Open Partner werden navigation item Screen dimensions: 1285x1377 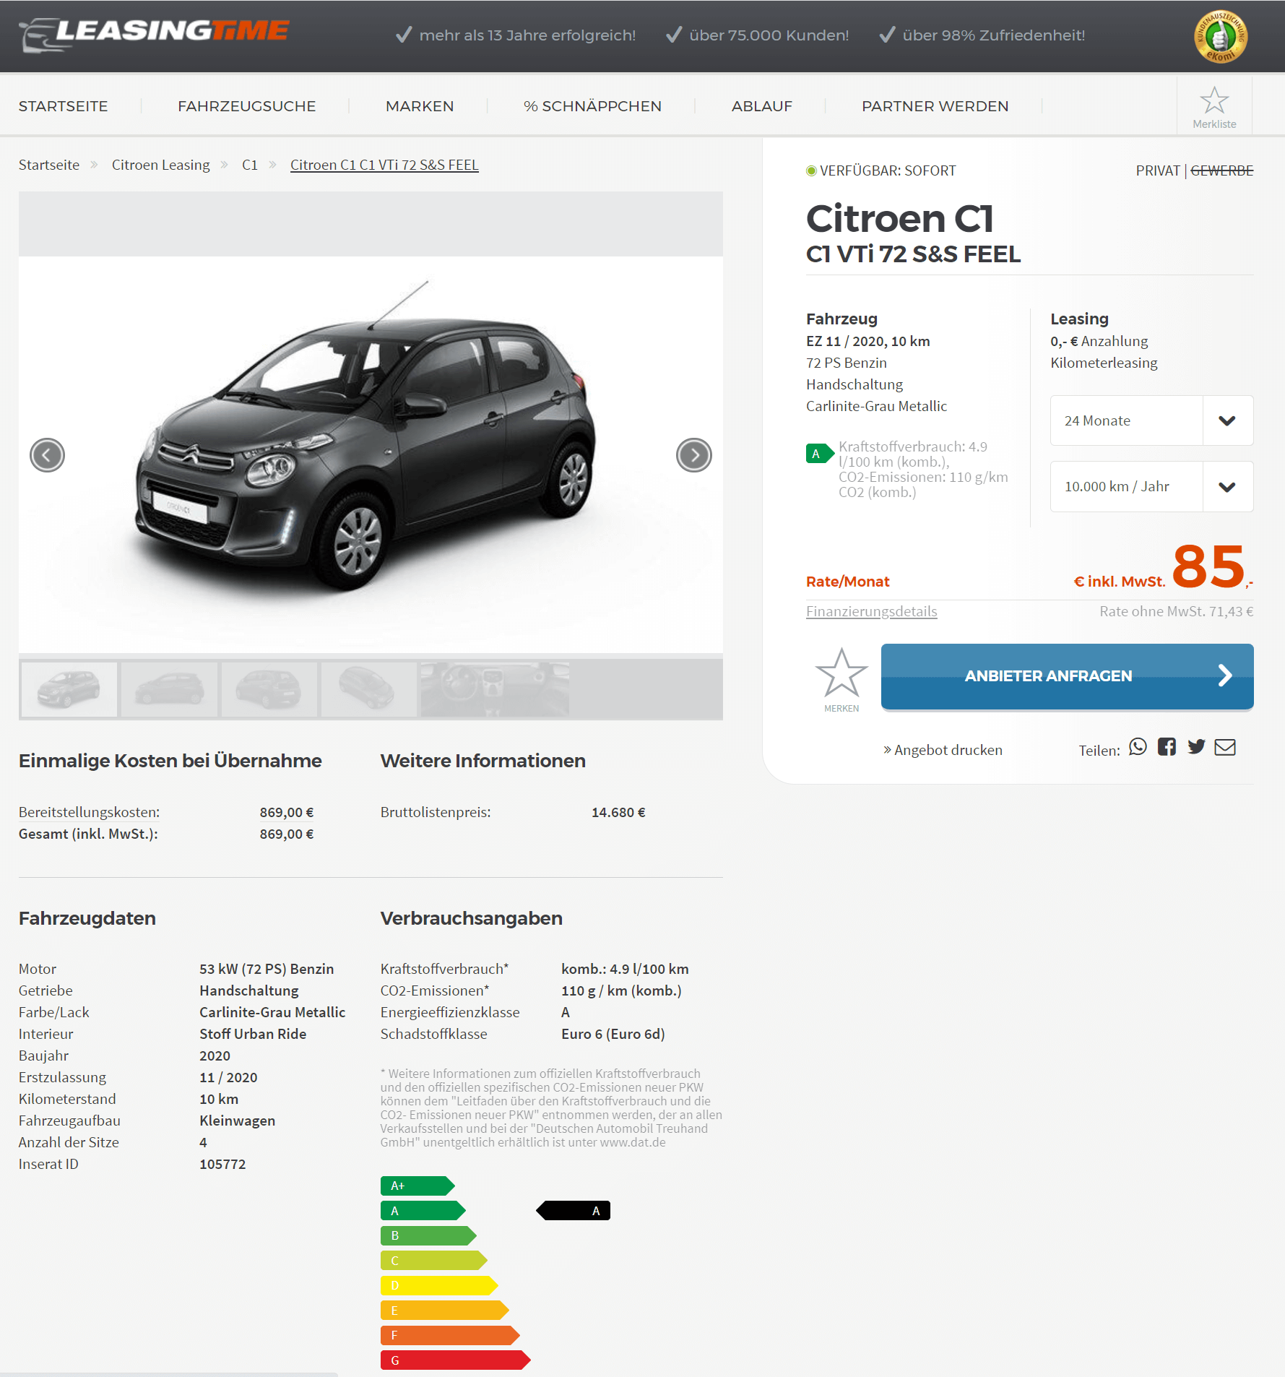click(x=935, y=106)
